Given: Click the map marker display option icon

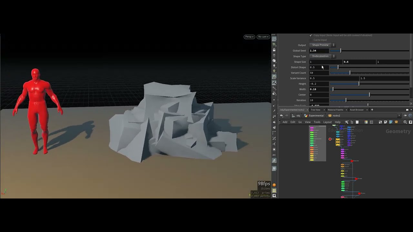Looking at the screenshot, I should (274, 169).
